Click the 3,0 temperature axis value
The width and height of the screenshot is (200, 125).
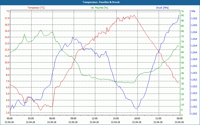click(x=8, y=106)
